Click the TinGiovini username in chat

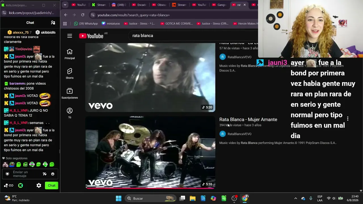tap(24, 49)
